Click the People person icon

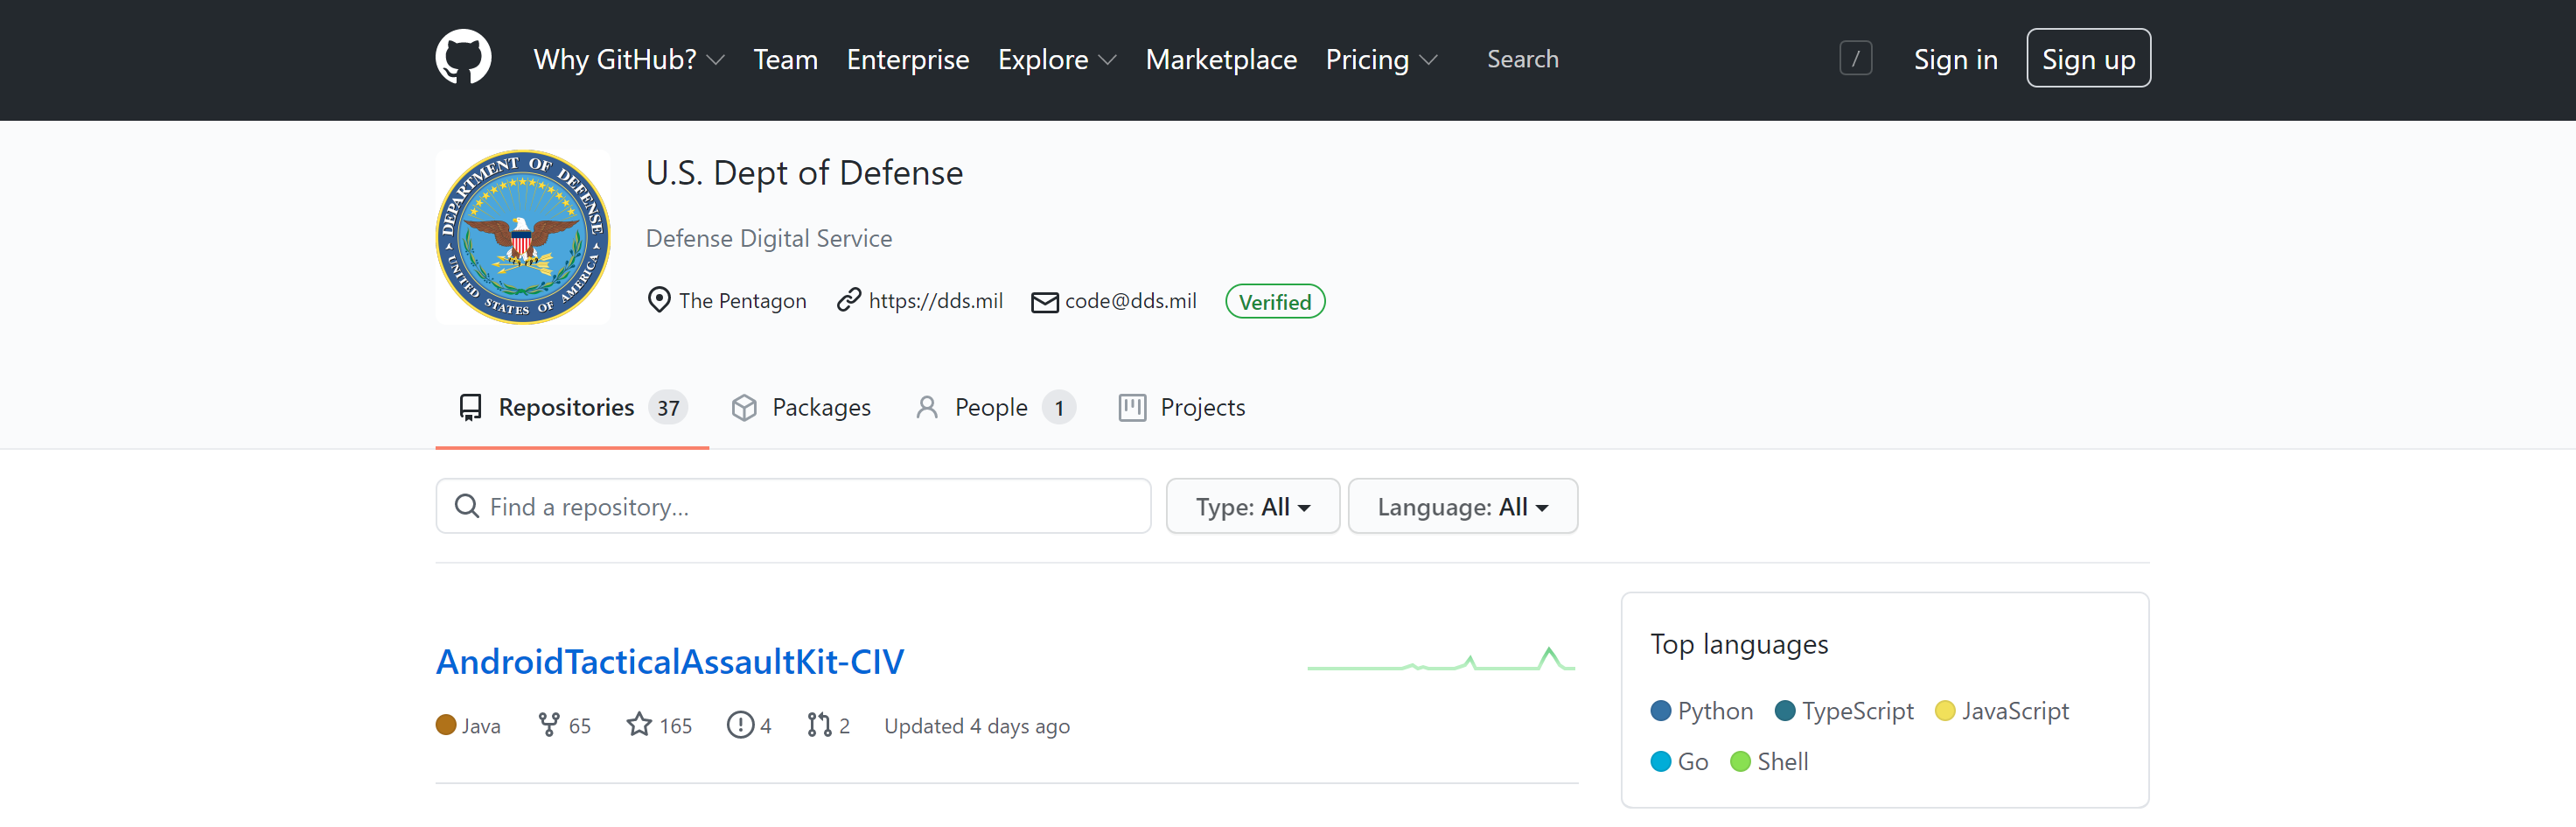click(927, 408)
